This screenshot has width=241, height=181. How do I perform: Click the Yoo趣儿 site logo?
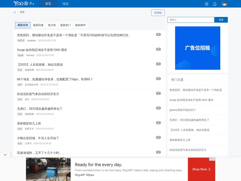pos(24,3)
